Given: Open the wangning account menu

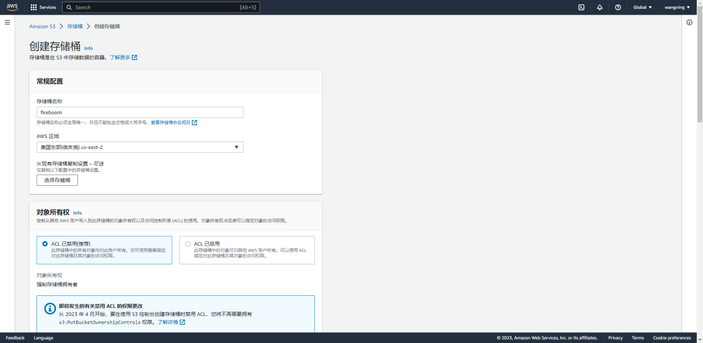Looking at the screenshot, I should coord(677,8).
